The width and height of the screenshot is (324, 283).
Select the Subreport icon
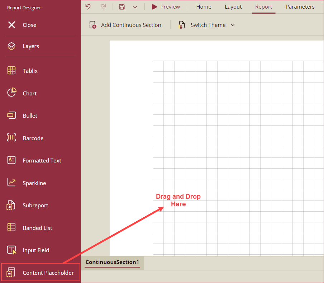click(11, 205)
